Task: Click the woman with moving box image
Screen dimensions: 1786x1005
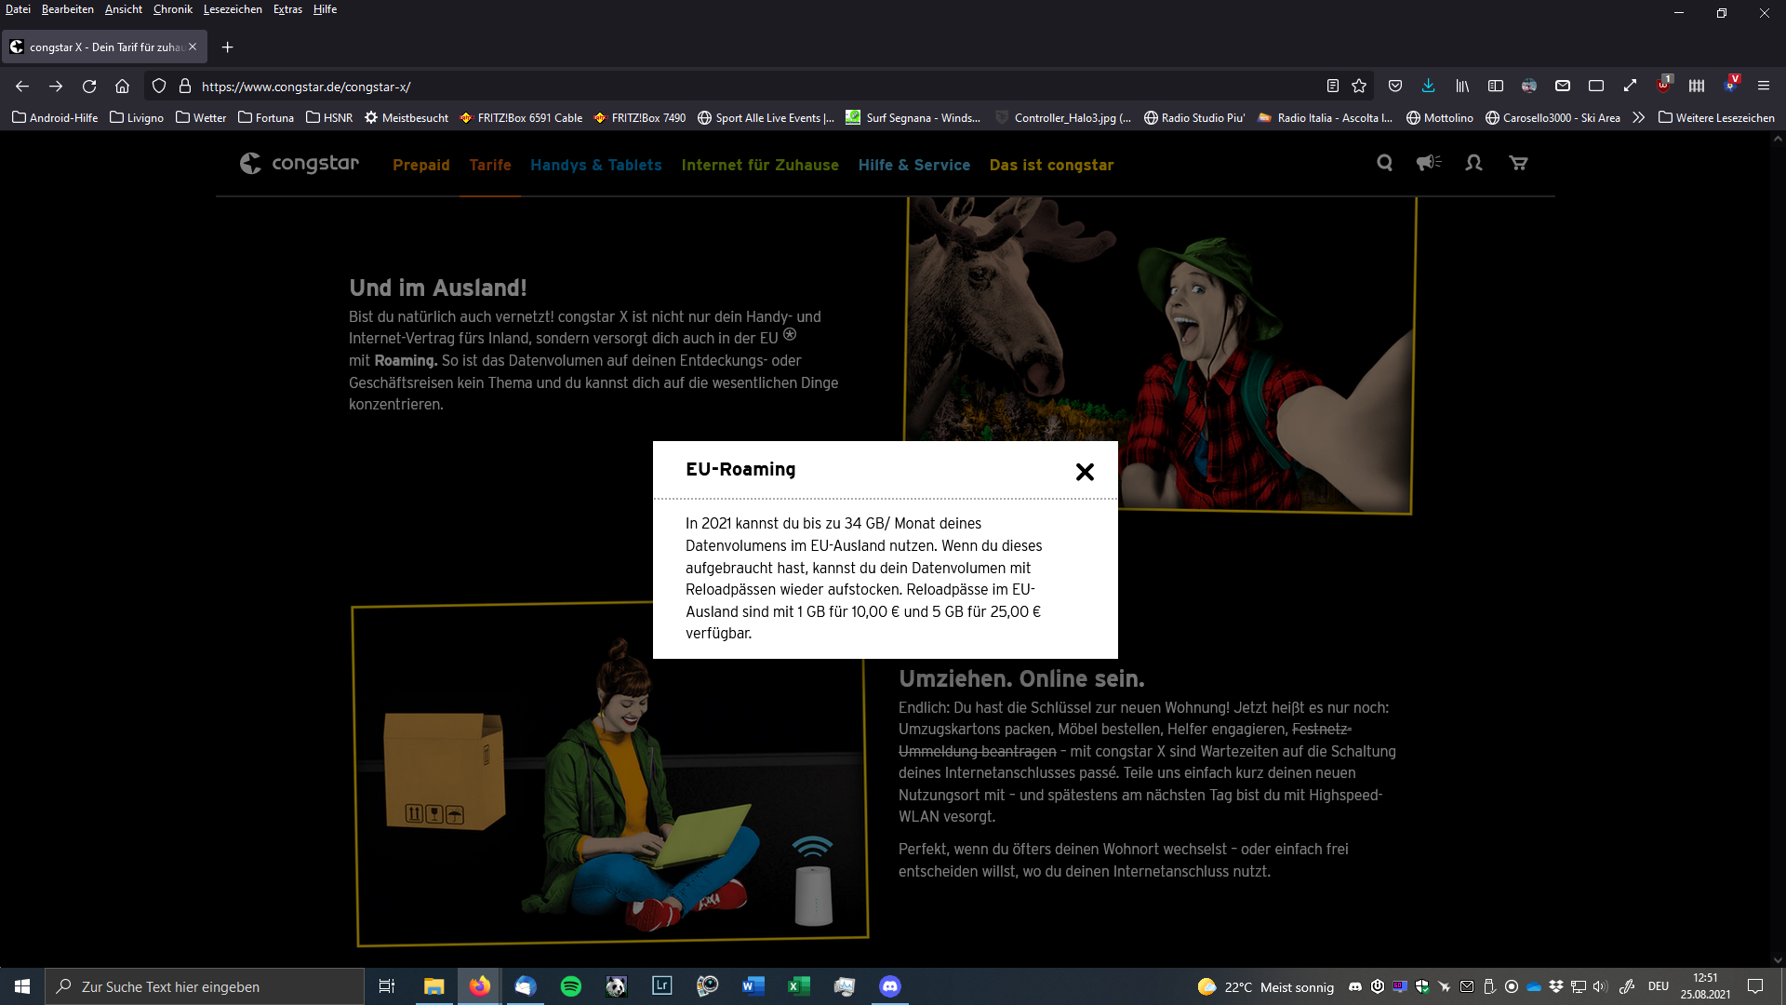Action: (610, 773)
